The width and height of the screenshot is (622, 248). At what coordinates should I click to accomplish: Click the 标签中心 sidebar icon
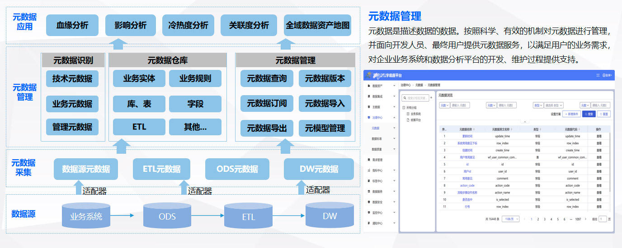[369, 181]
